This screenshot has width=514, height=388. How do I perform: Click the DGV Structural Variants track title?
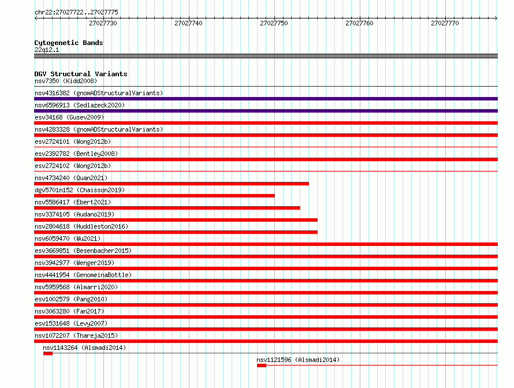81,74
